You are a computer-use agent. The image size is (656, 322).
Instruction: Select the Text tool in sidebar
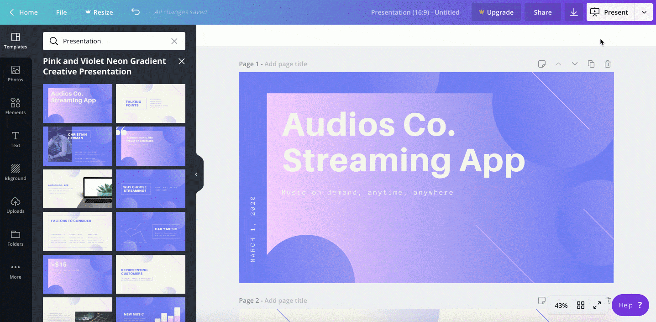click(x=16, y=139)
